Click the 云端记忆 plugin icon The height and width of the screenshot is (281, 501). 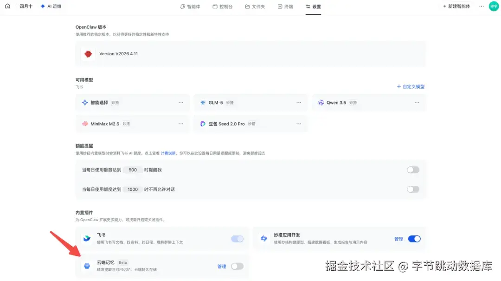coord(87,266)
